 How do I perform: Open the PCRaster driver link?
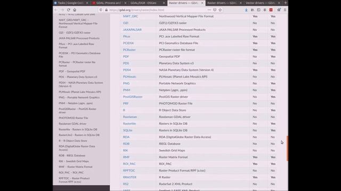[129, 50]
